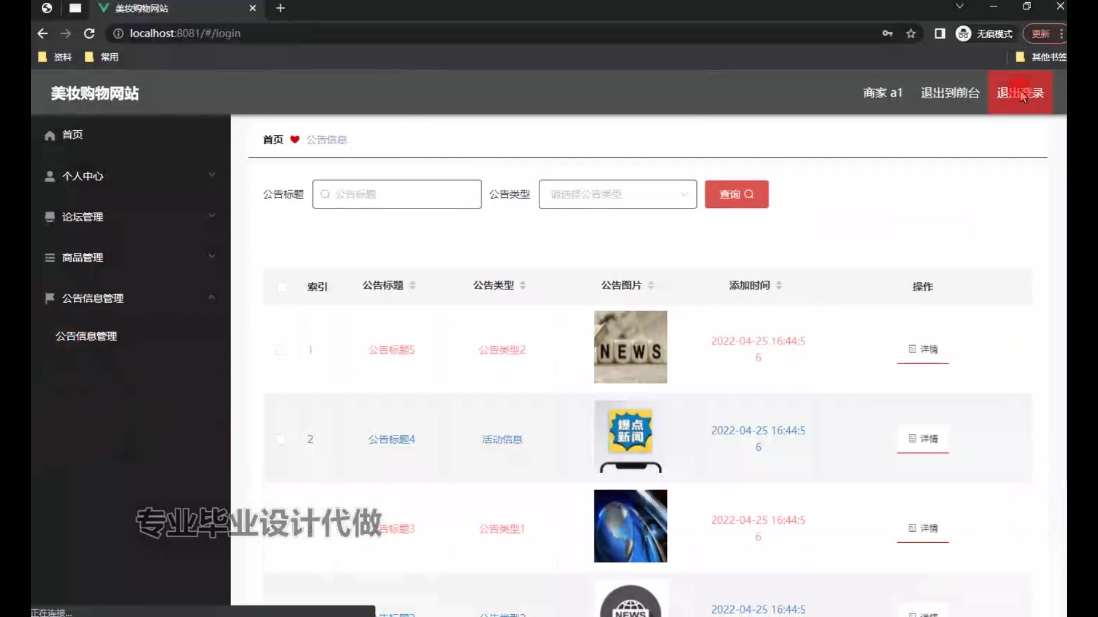Click the 商品管理 list icon
The width and height of the screenshot is (1098, 617).
50,257
